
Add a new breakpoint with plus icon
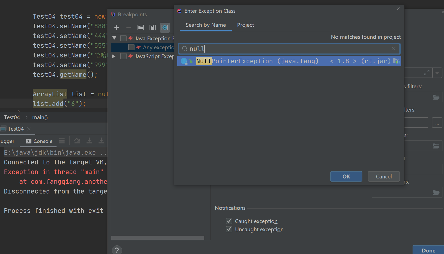[x=117, y=28]
